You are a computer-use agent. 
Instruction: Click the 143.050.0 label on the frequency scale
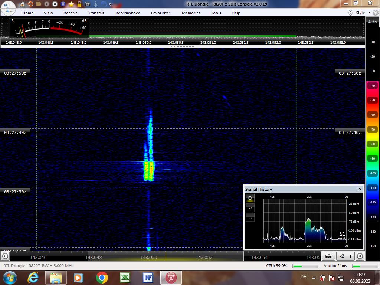click(144, 42)
